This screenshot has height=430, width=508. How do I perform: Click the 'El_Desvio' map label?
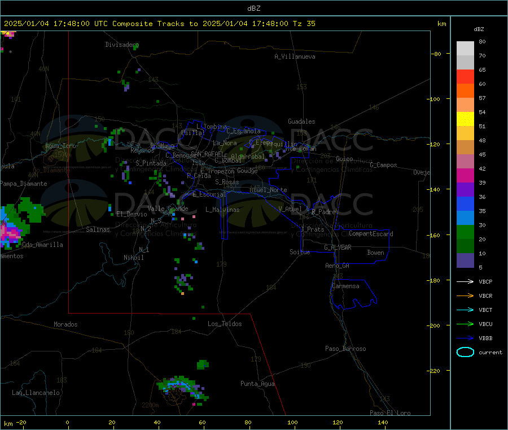pyautogui.click(x=132, y=214)
